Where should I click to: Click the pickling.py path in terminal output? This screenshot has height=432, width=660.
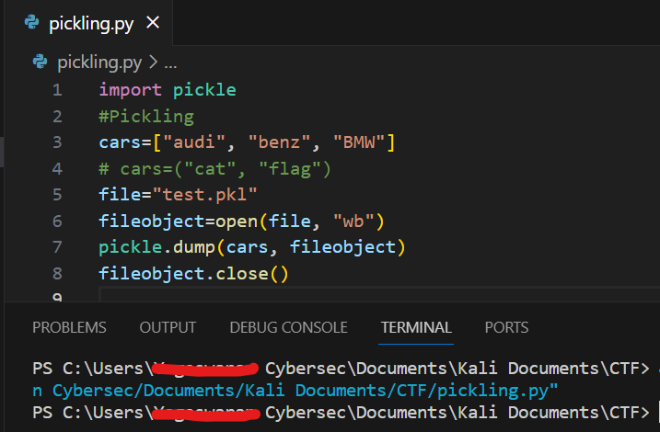point(295,391)
